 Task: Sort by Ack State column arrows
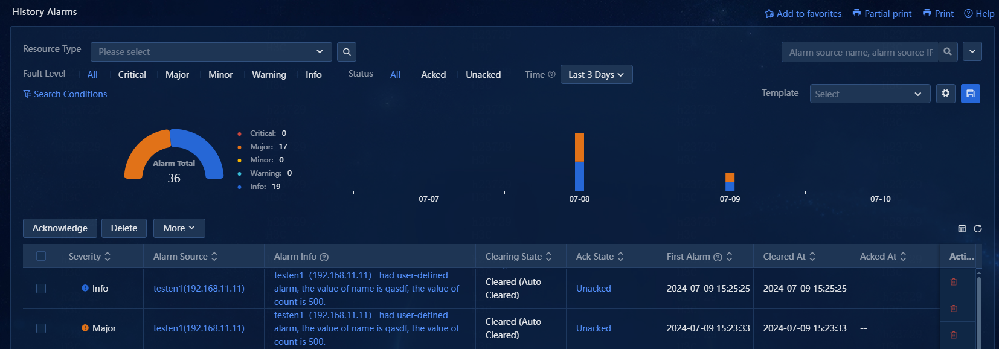pos(620,257)
